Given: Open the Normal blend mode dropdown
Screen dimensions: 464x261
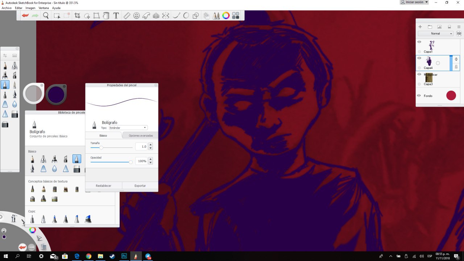Looking at the screenshot, I should (x=436, y=33).
